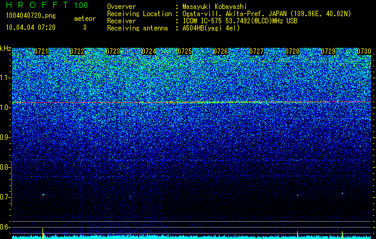Click the 1.1 kHz axis label
The image size is (376, 239).
coord(5,78)
